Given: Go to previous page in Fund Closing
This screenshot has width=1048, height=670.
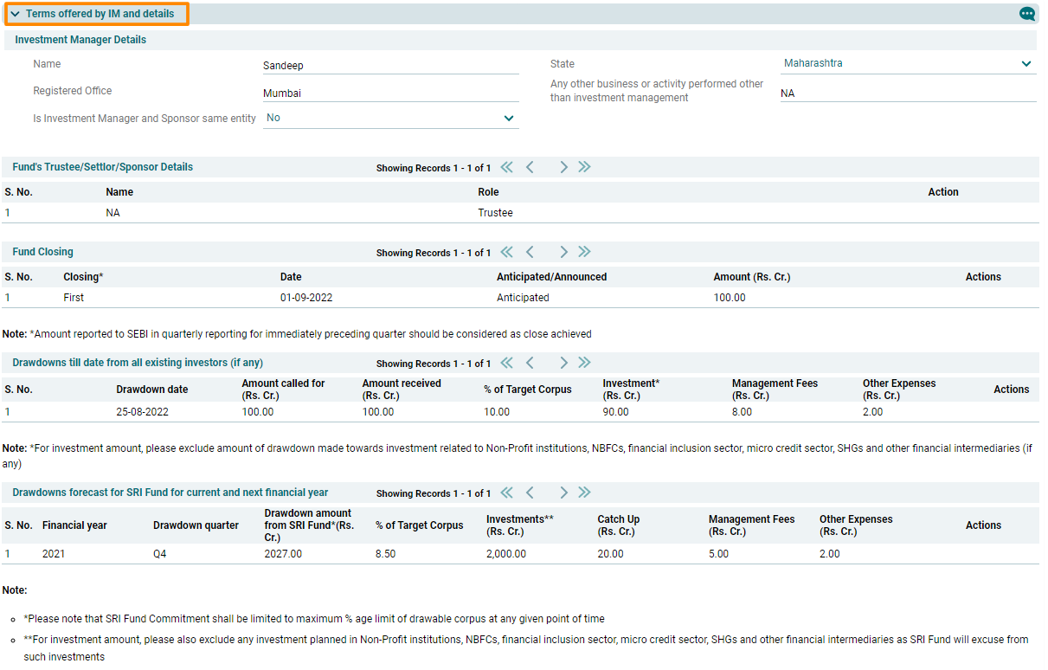Looking at the screenshot, I should coord(530,252).
